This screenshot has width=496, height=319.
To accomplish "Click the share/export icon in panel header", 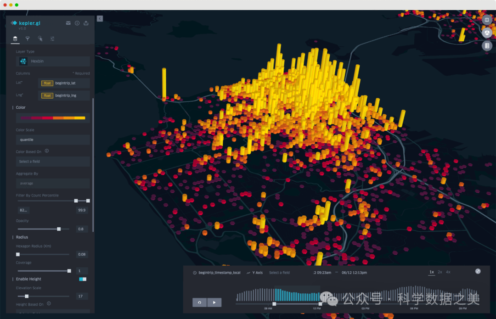I will [x=86, y=23].
